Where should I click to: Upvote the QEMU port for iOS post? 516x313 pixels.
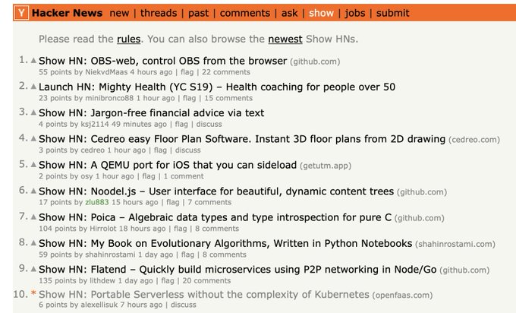[x=33, y=164]
